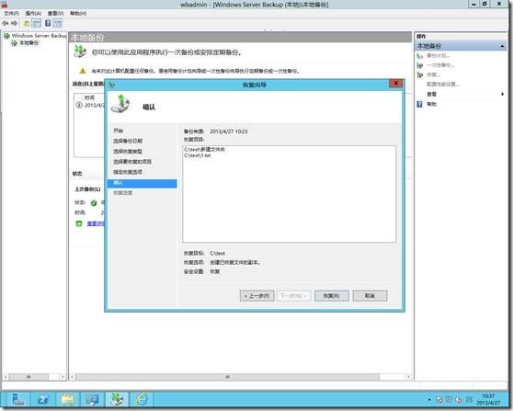Screen dimensions: 513x411
Task: Expand the 查看 submenu arrow in actions pane
Action: pyautogui.click(x=503, y=94)
